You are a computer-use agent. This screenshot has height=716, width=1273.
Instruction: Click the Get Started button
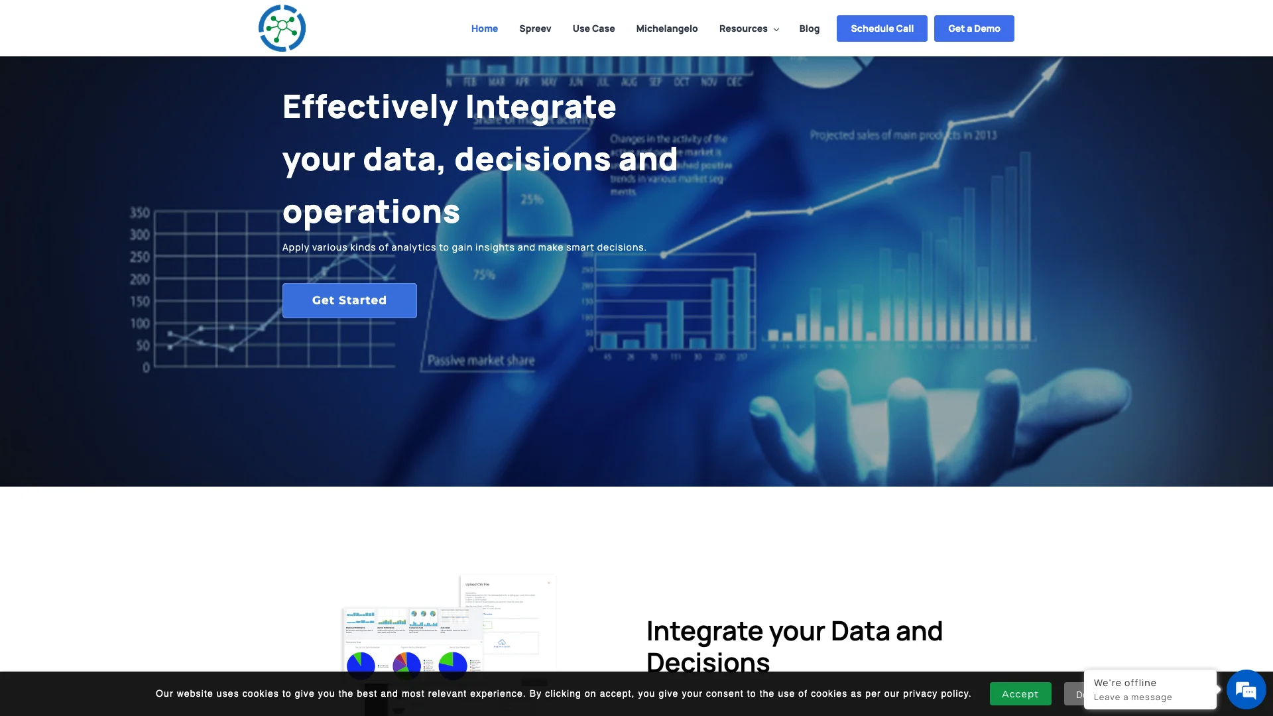point(349,300)
